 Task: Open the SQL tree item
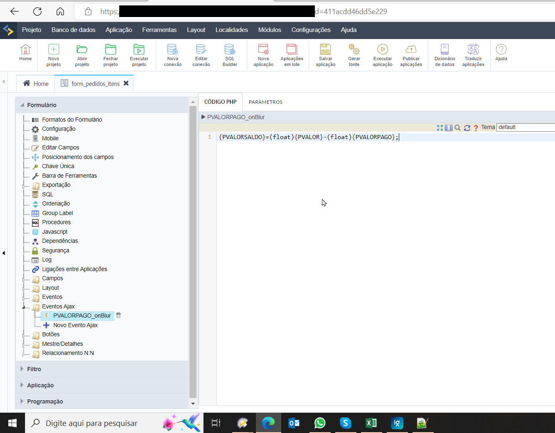48,194
